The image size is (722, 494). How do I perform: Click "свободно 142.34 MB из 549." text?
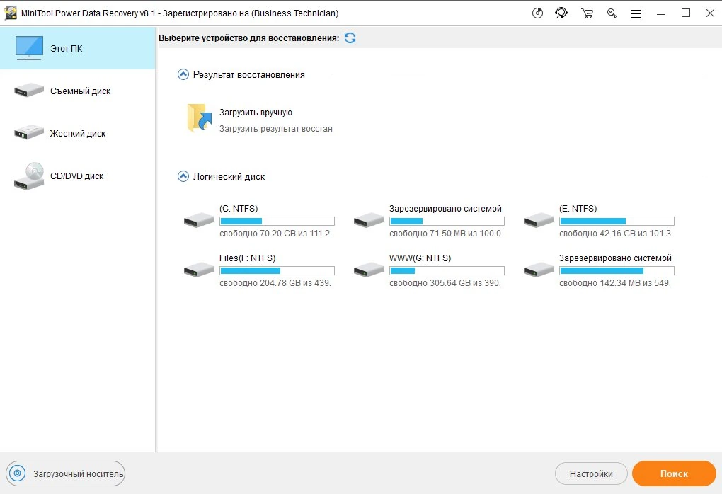[614, 283]
